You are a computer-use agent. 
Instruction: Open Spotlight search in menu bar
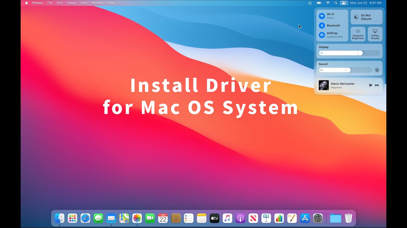(x=336, y=3)
